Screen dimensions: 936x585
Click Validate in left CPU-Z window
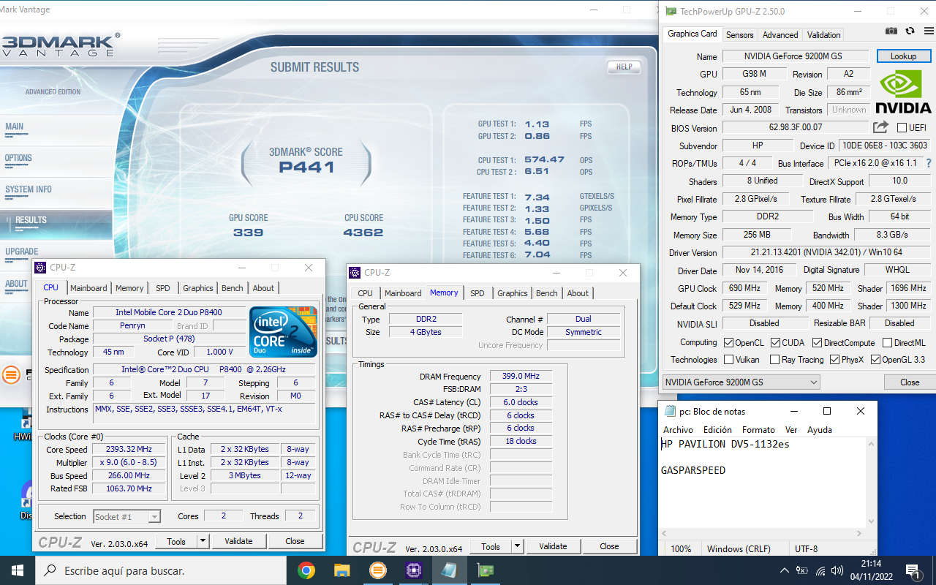238,542
